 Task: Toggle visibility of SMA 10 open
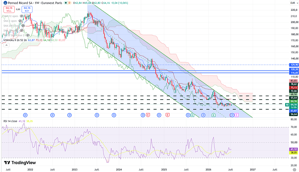pos(22,30)
